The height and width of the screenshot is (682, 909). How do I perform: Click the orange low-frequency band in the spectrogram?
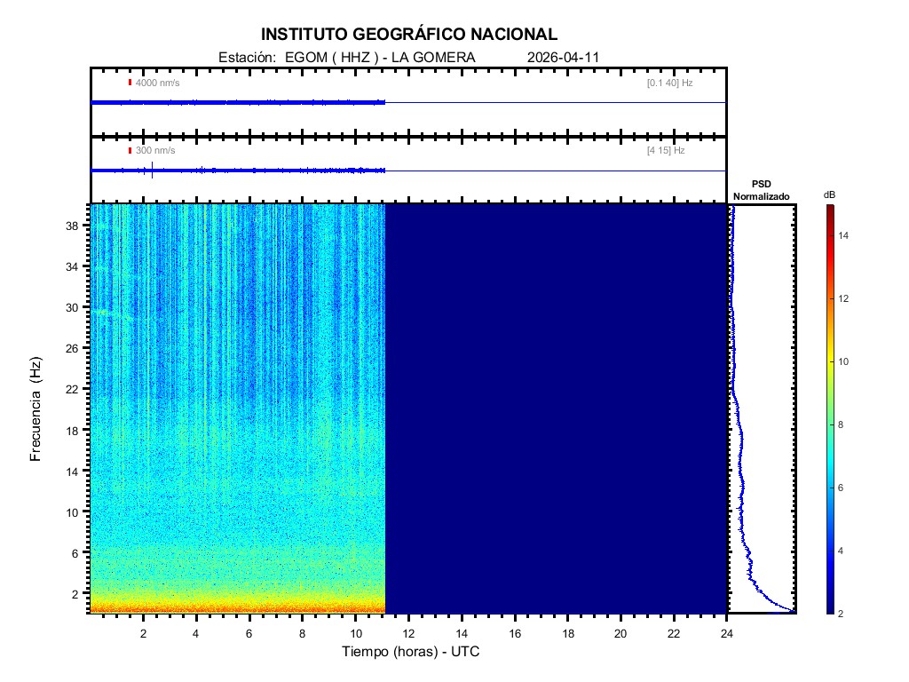pyautogui.click(x=238, y=608)
